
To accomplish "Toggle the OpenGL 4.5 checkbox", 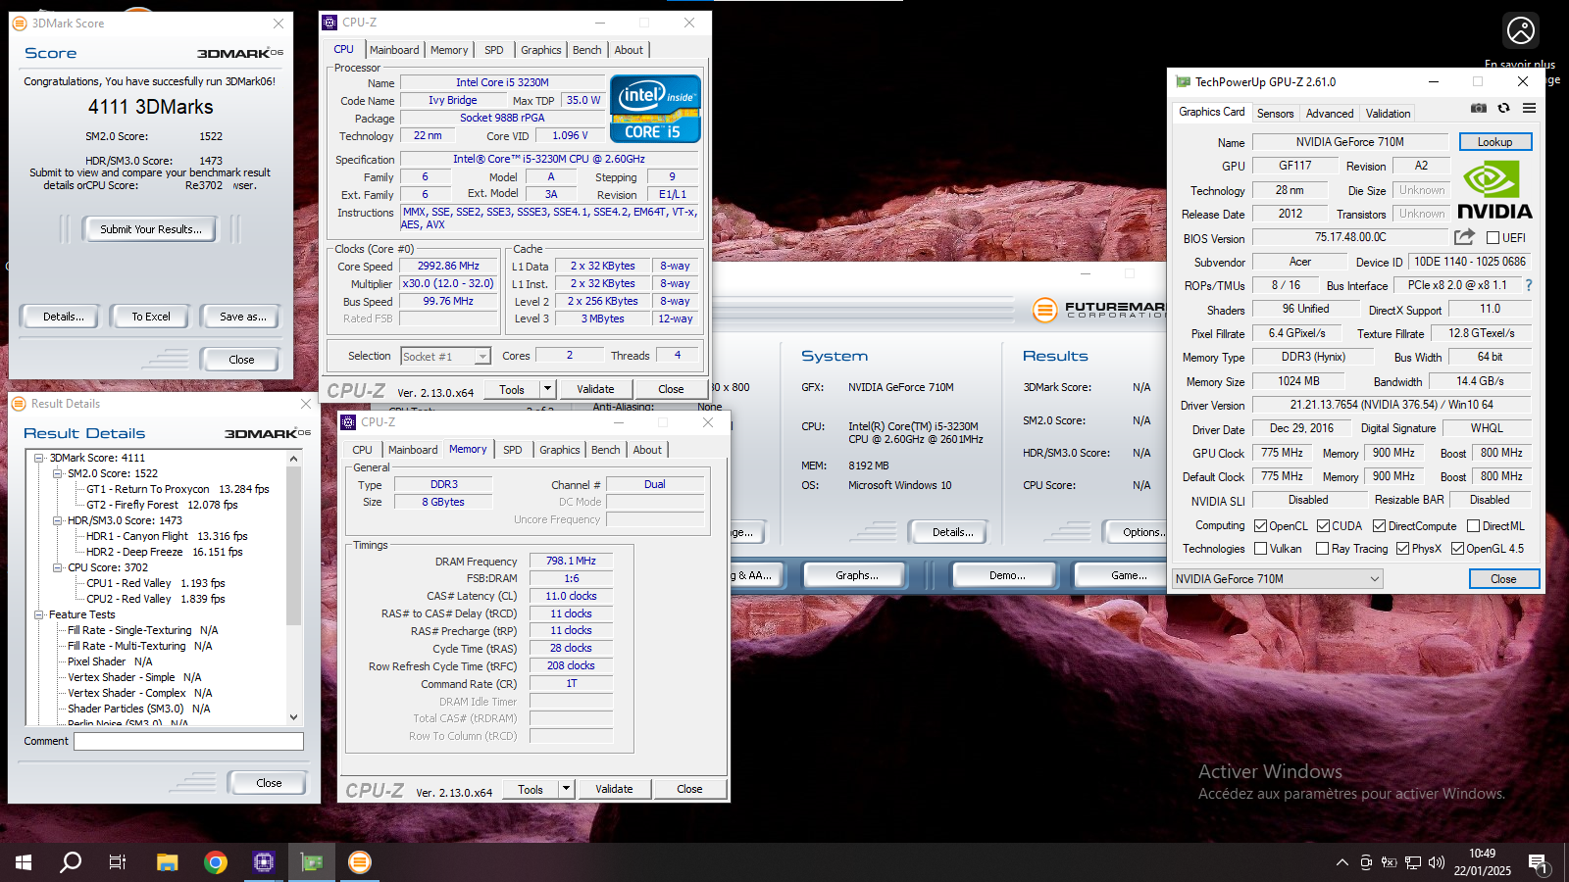I will (1458, 549).
